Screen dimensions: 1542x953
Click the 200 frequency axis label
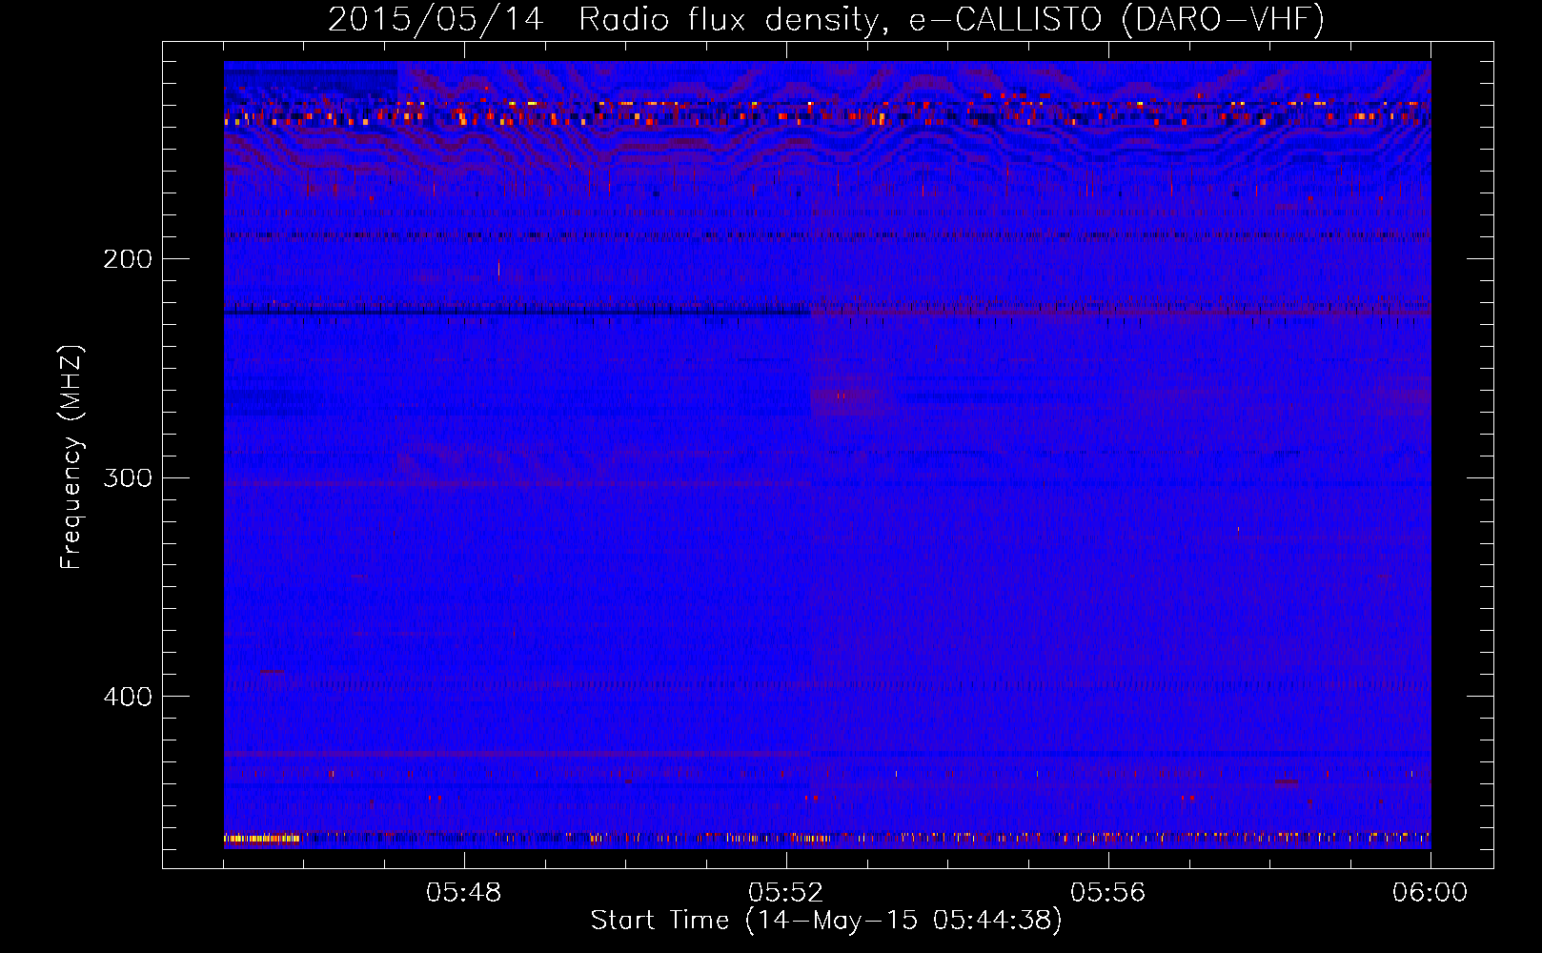tap(128, 259)
